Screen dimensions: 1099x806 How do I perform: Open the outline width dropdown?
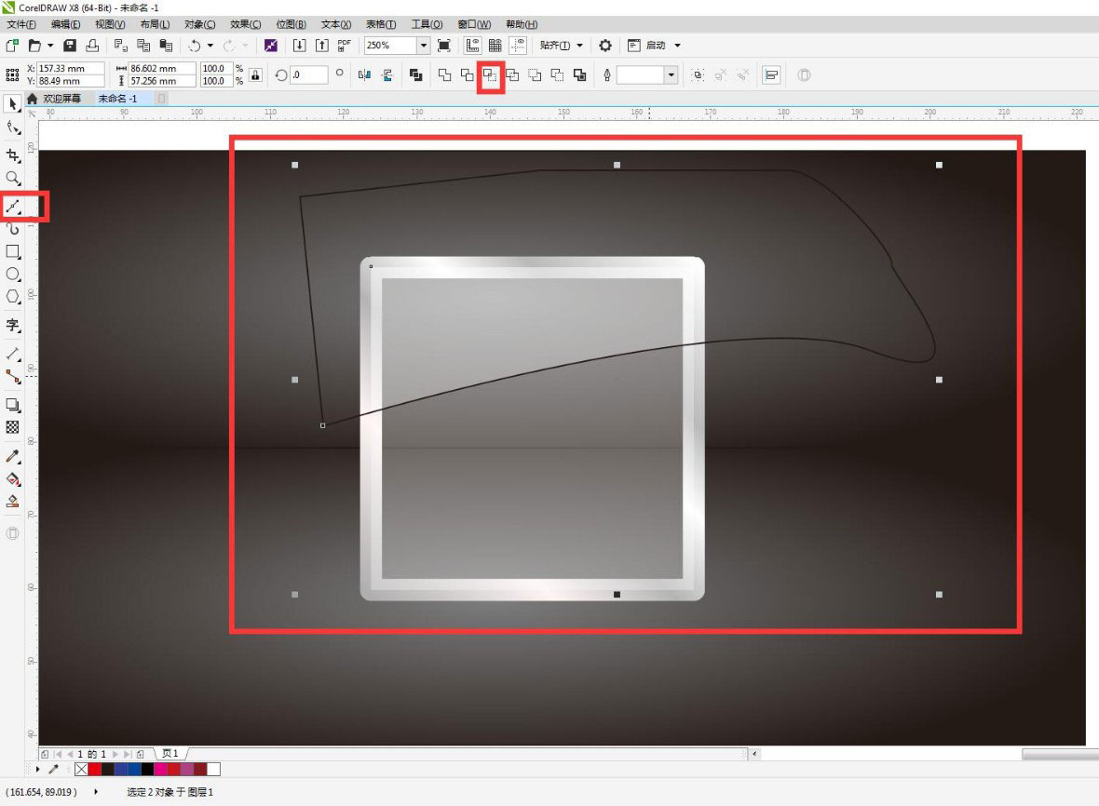pos(671,75)
